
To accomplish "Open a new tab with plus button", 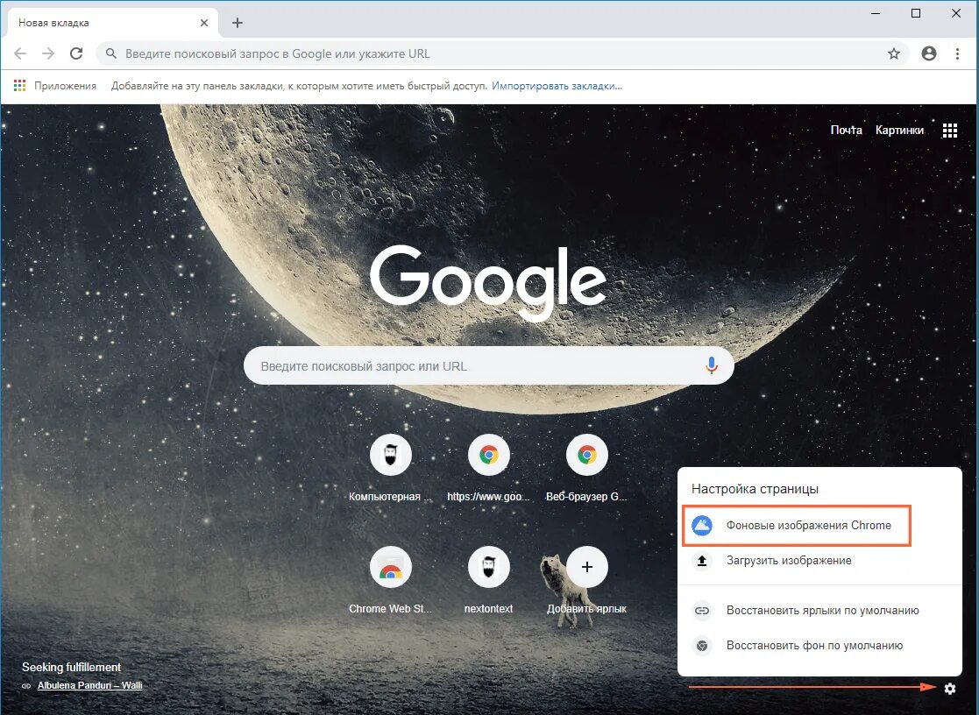I will click(x=238, y=23).
